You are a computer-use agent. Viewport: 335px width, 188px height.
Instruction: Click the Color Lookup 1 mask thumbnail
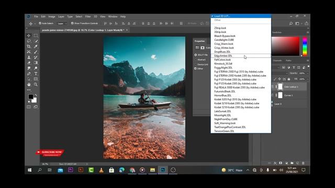tap(280, 87)
